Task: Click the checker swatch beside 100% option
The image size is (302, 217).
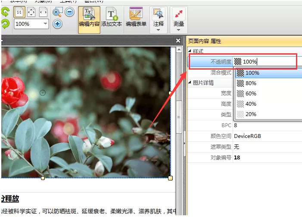Action: pos(240,73)
